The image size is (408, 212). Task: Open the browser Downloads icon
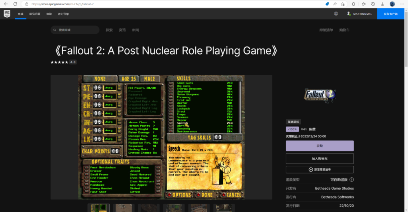pyautogui.click(x=382, y=4)
